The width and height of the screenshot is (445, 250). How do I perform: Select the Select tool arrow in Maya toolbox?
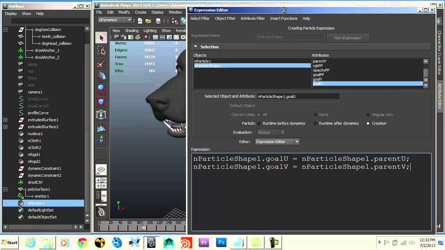point(101,38)
